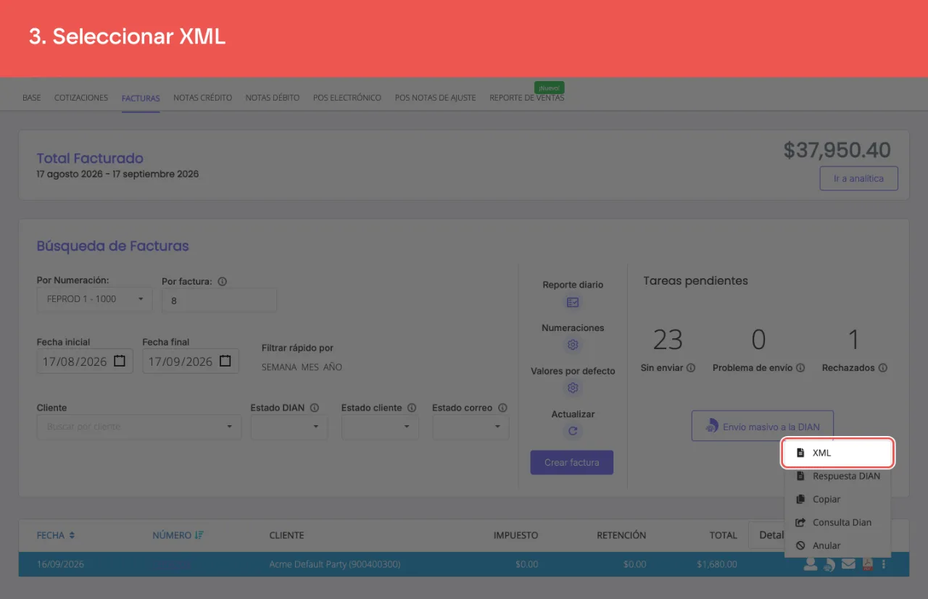Open the Numeraciones gear icon

[x=573, y=345]
